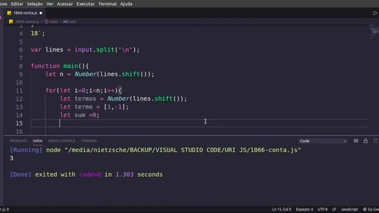The width and height of the screenshot is (379, 213).
Task: Click 'input.split' on line 6
Action: 95,50
